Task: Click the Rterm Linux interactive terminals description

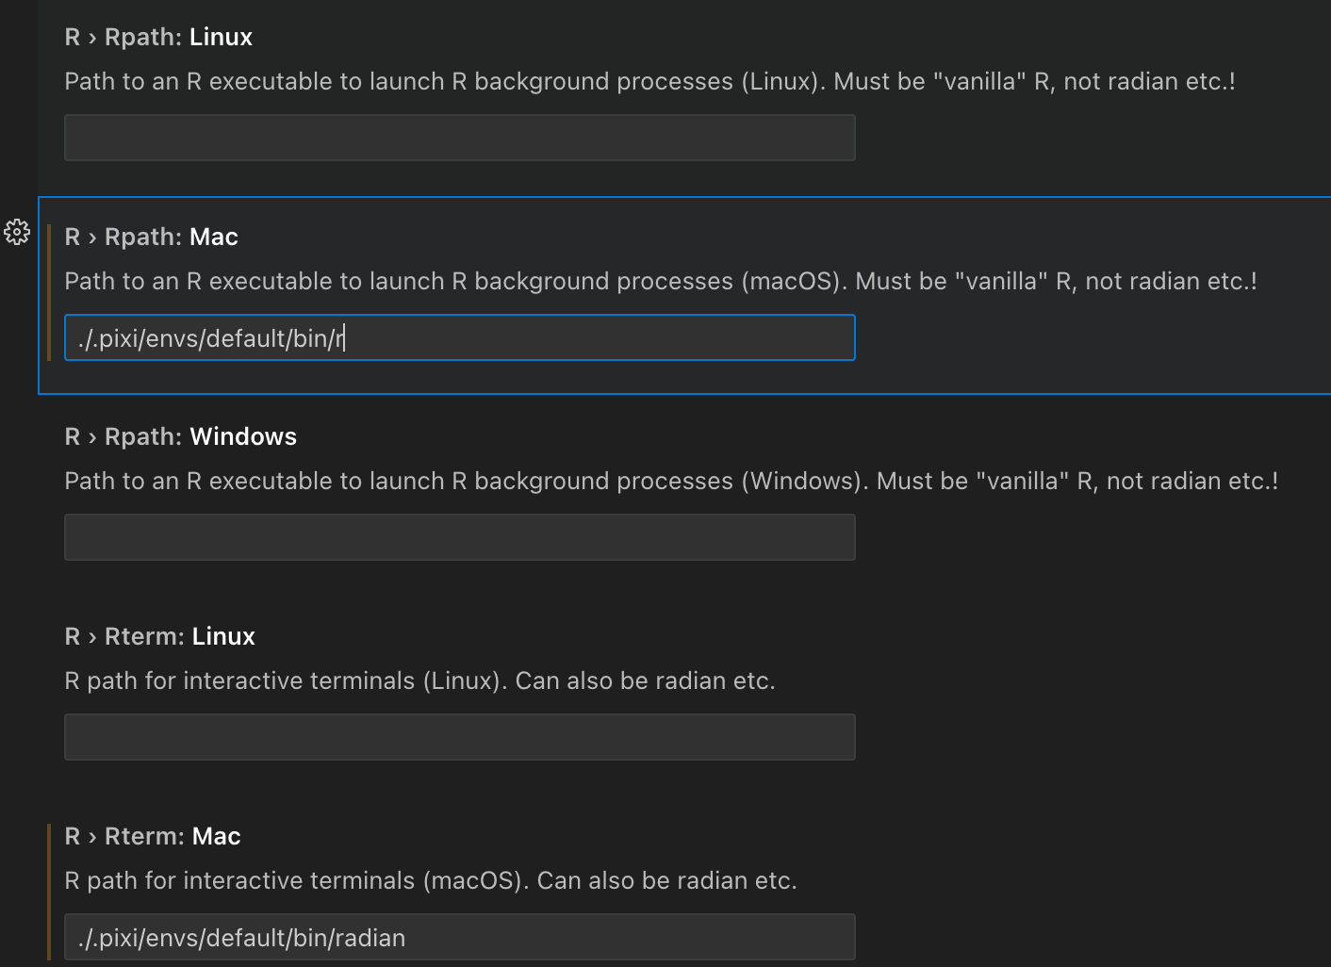Action: [x=419, y=681]
